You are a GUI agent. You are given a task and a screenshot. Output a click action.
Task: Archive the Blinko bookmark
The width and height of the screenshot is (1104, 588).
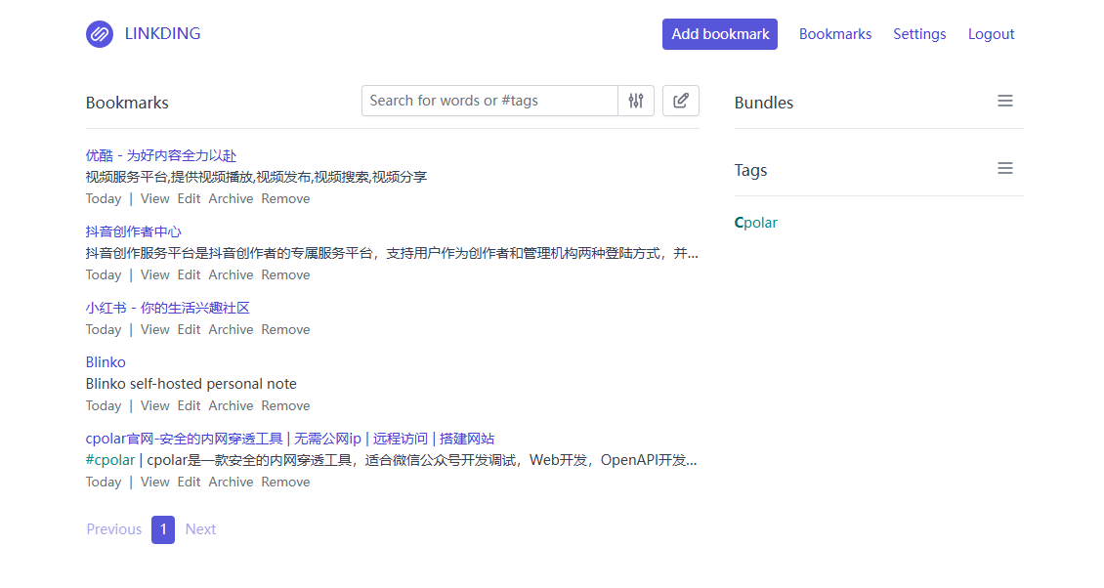pyautogui.click(x=231, y=405)
